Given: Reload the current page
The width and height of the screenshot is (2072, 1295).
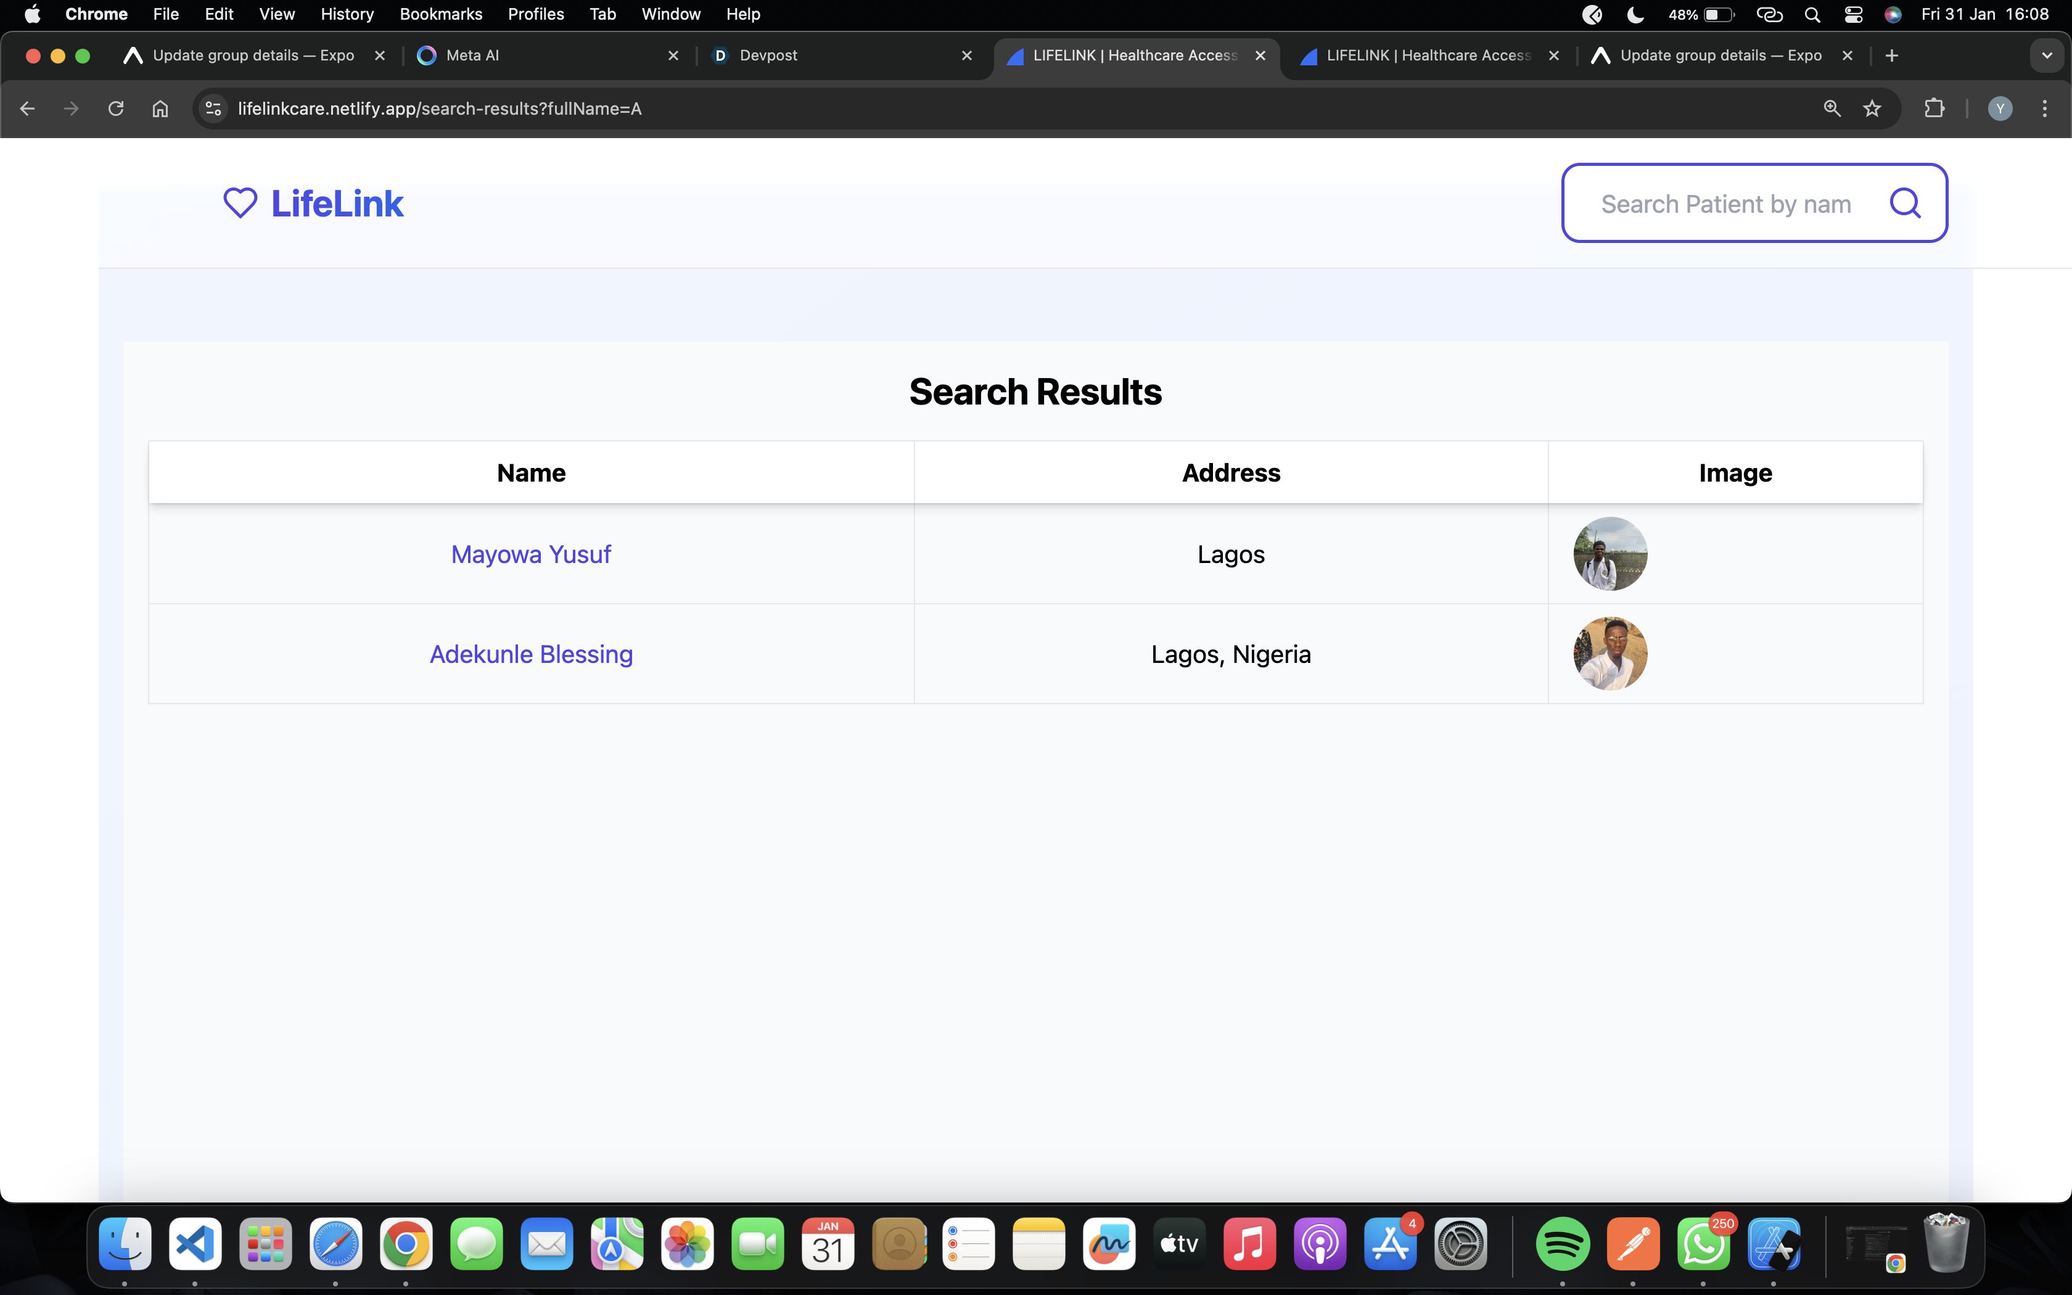Looking at the screenshot, I should tap(115, 109).
